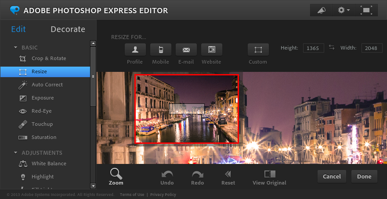387x199 pixels.
Task: Click the RESIZE FOR... heading text
Action: (x=129, y=37)
